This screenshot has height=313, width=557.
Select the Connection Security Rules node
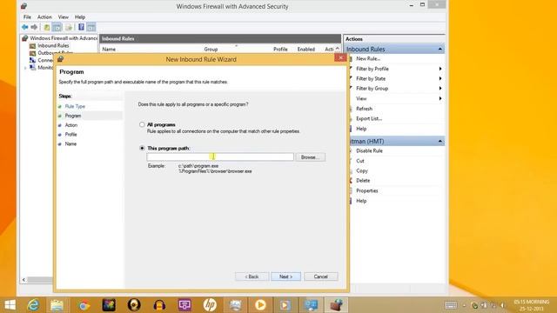[x=45, y=60]
